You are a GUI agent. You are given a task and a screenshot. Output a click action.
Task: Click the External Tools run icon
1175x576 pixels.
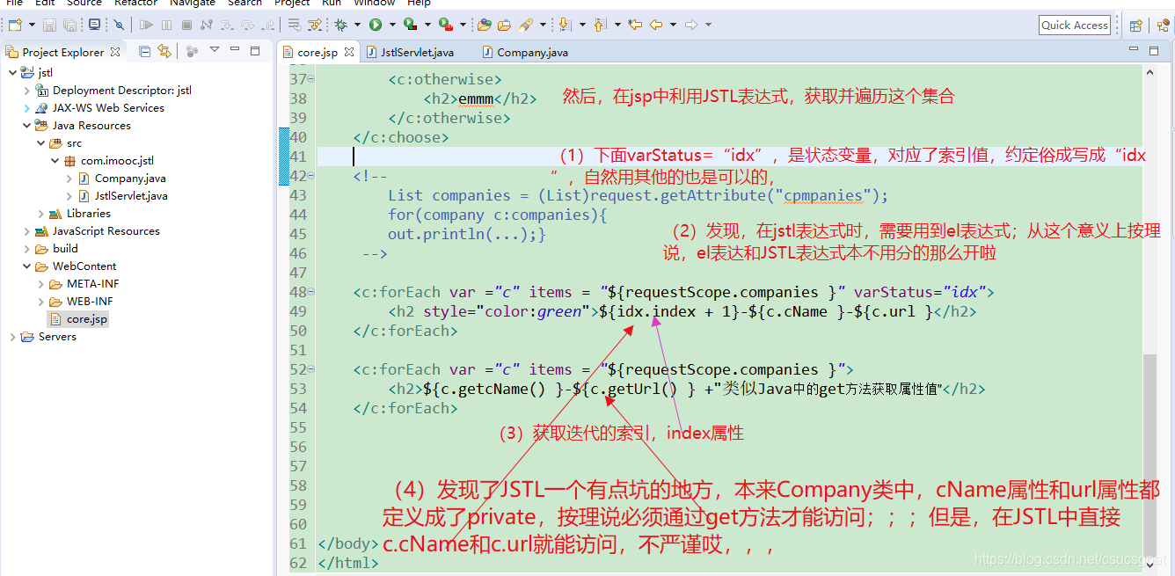(446, 25)
